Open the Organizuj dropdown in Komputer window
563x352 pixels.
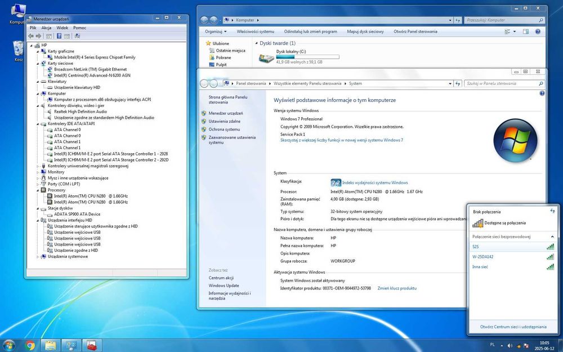[216, 32]
